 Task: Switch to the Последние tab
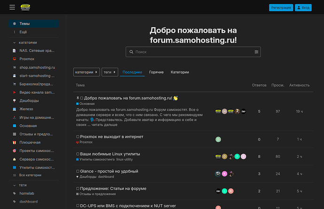pyautogui.click(x=132, y=72)
